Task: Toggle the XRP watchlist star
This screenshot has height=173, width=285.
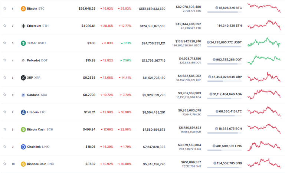Action: point(5,78)
